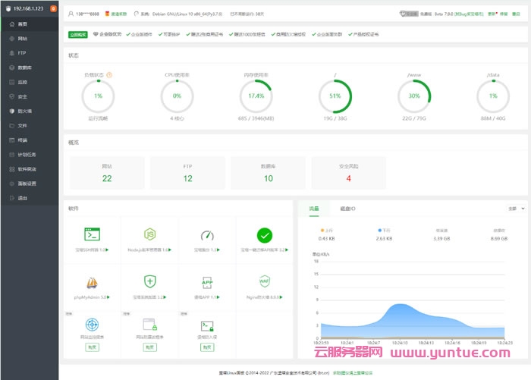Viewport: 531px width, 380px height.
Task: Open the SSH terminal software icon
Action: tap(93, 234)
